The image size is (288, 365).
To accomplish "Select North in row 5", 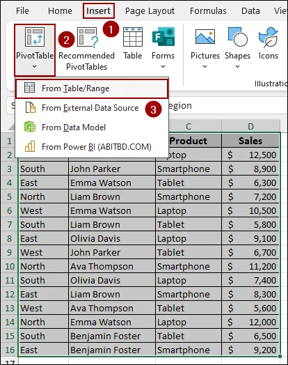I will click(43, 196).
